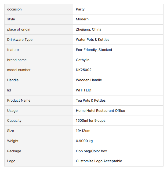The height and width of the screenshot is (170, 167).
Task: Select the 'Modern' style cell
Action: [x=82, y=19]
